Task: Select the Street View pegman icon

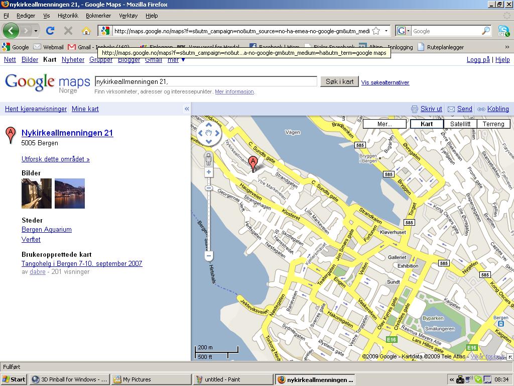Action: 208,159
